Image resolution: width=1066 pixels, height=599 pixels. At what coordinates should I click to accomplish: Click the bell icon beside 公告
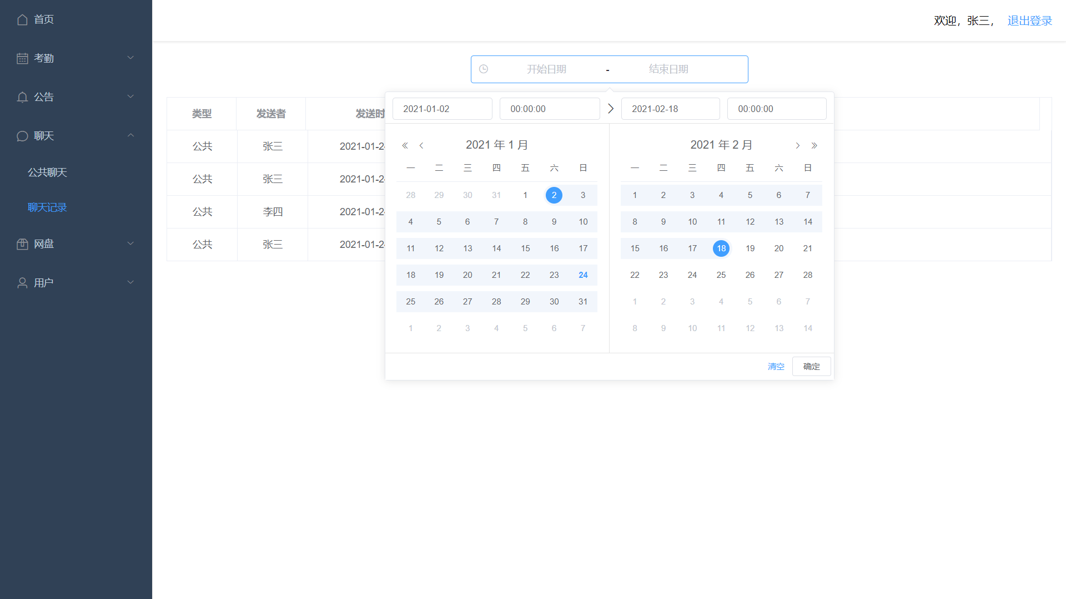[x=22, y=97]
